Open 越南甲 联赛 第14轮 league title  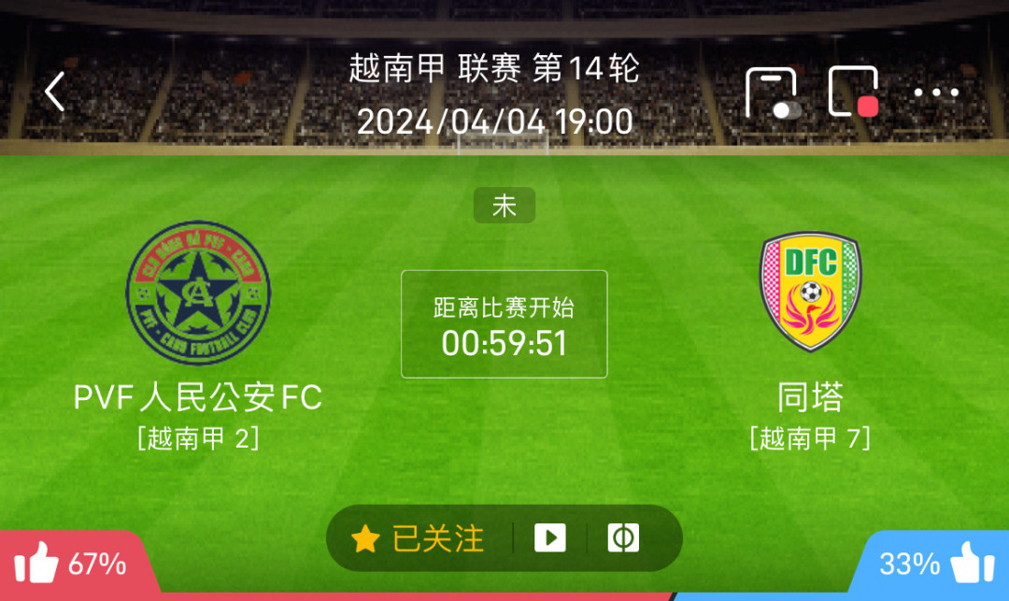(494, 68)
